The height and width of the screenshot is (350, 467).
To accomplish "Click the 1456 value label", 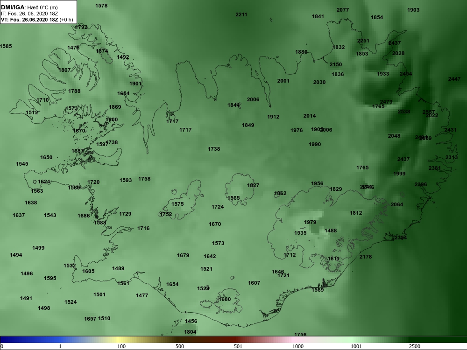I will 191,321.
